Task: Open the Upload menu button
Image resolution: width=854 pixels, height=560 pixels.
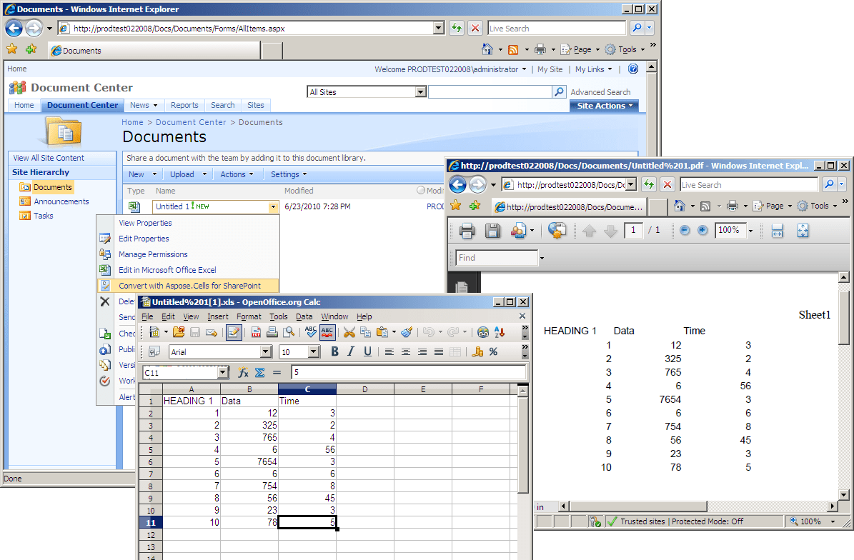Action: coord(187,174)
